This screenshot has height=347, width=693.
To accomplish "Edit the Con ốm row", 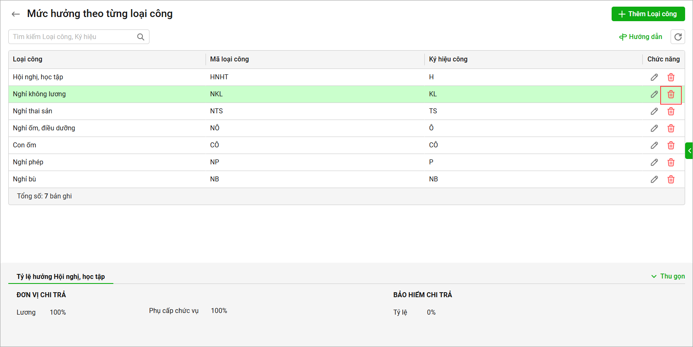I will pyautogui.click(x=654, y=145).
